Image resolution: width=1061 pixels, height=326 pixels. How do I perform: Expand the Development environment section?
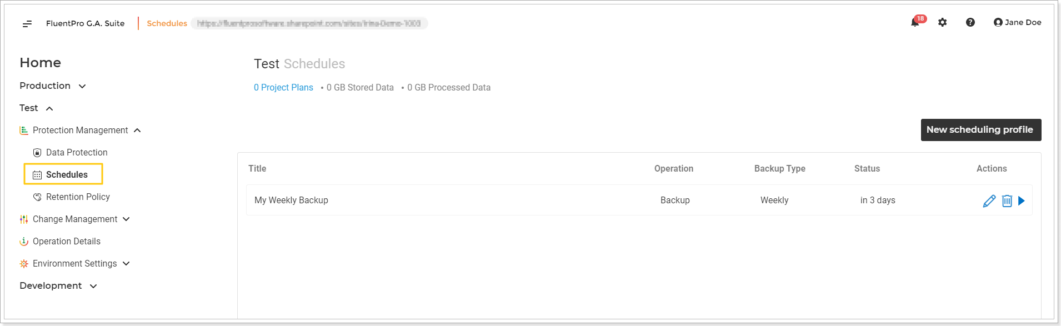point(58,285)
